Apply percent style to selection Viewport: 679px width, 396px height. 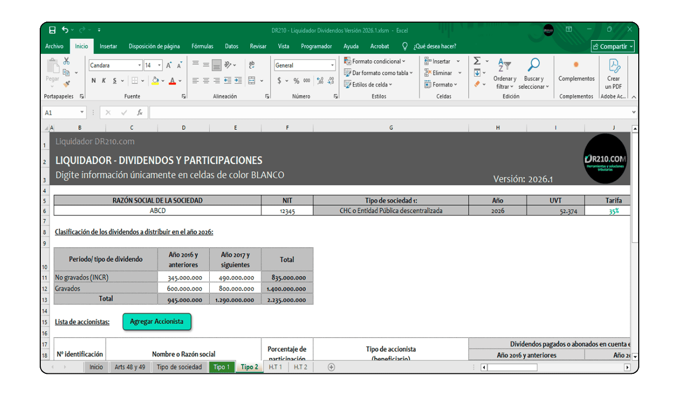(x=295, y=80)
